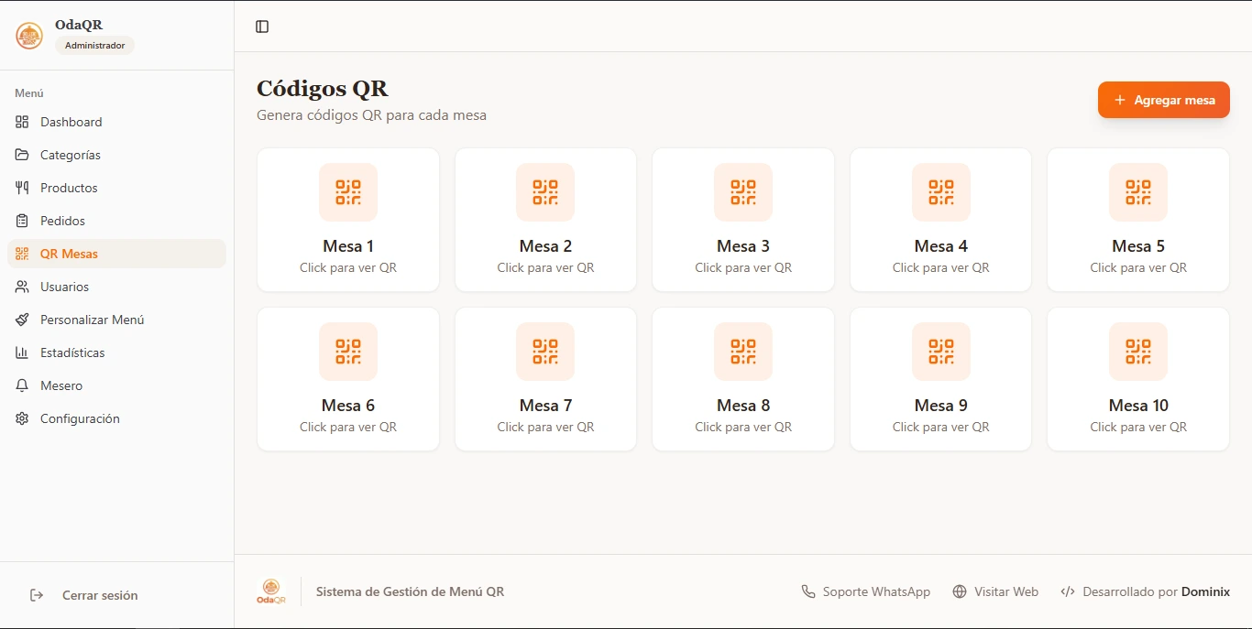
Task: Click the Administrador role badge
Action: coord(94,45)
